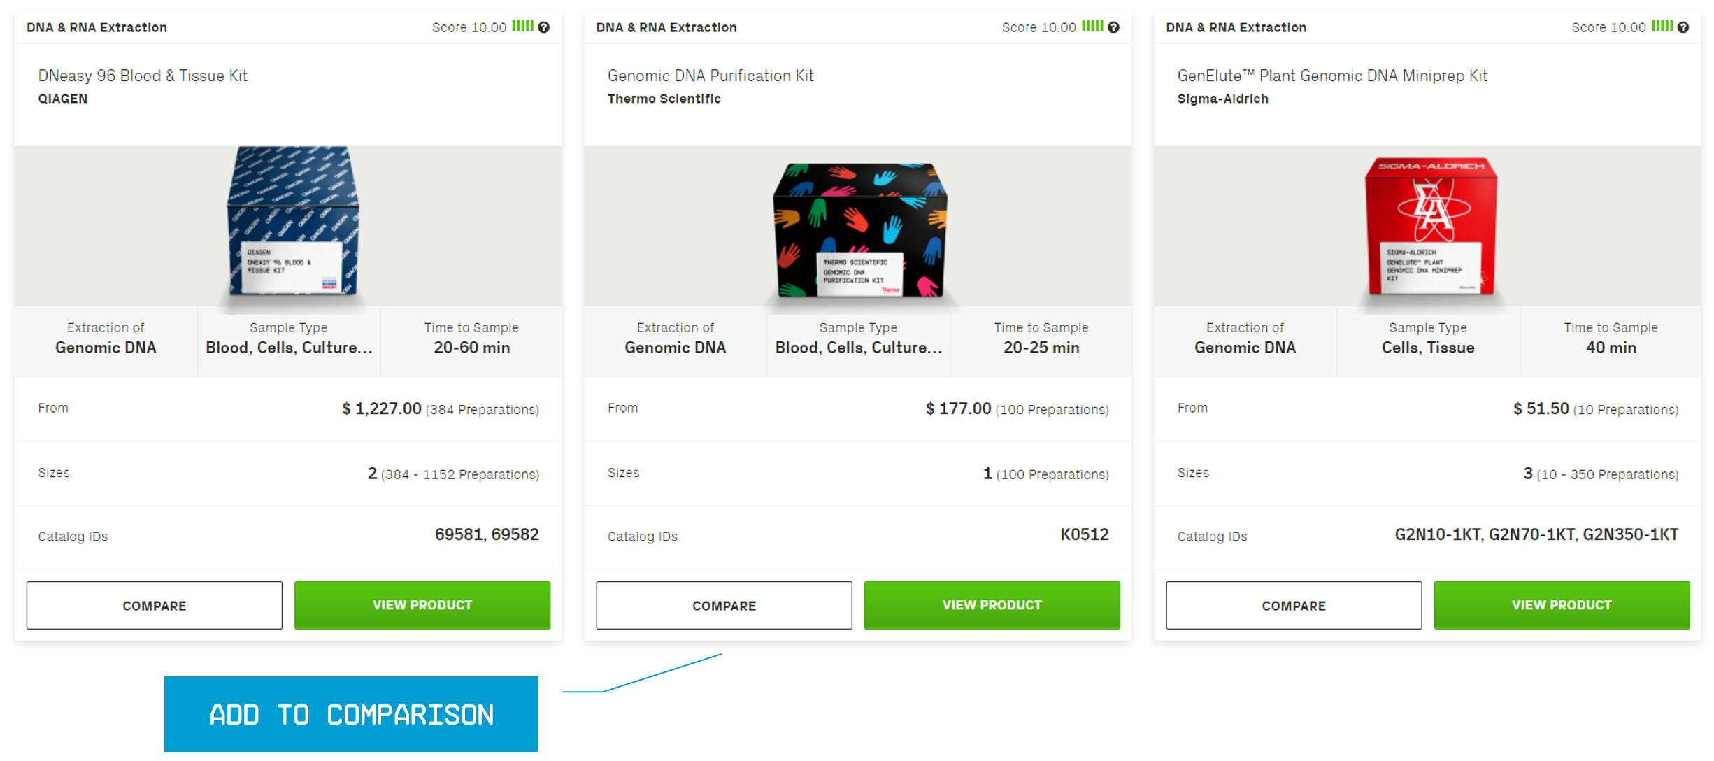The height and width of the screenshot is (761, 1714).
Task: Click the Add to Comparison blue label
Action: (x=351, y=714)
